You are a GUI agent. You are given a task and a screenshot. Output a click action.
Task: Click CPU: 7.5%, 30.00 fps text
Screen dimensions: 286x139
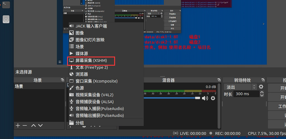click(267, 133)
